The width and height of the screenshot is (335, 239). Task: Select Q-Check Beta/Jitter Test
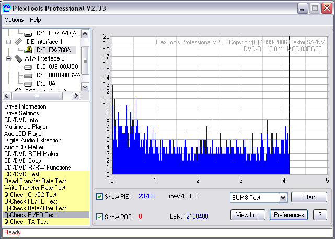pyautogui.click(x=46, y=208)
